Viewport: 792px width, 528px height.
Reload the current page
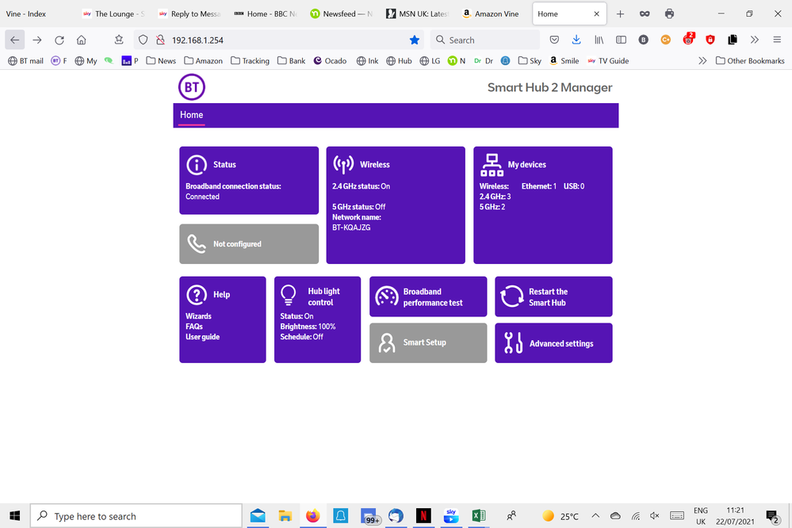point(59,40)
